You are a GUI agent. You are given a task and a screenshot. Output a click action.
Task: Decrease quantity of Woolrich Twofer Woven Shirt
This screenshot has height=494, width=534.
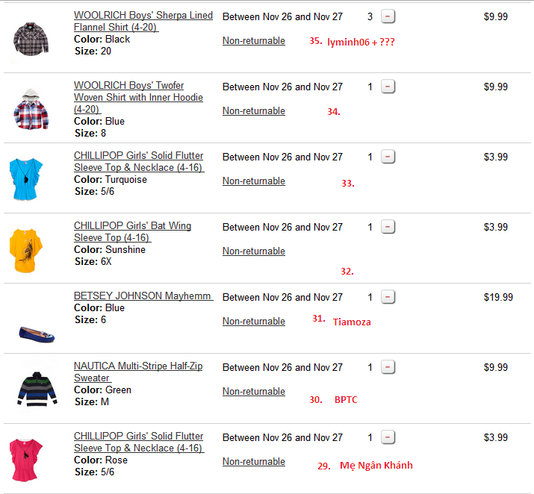(388, 87)
